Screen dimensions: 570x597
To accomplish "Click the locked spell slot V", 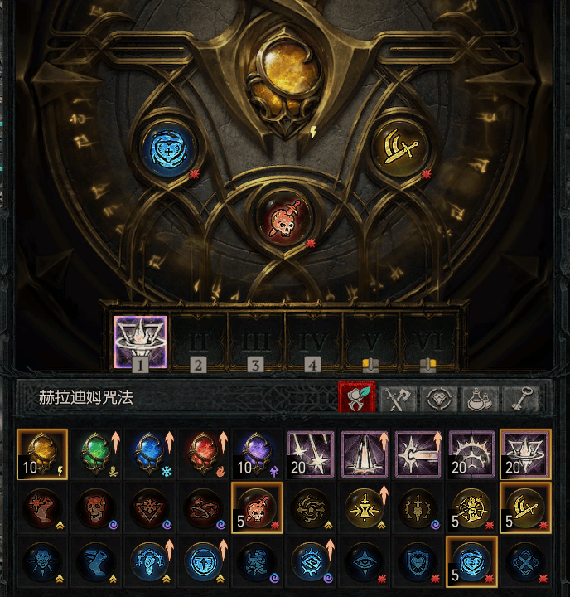I will (x=370, y=342).
